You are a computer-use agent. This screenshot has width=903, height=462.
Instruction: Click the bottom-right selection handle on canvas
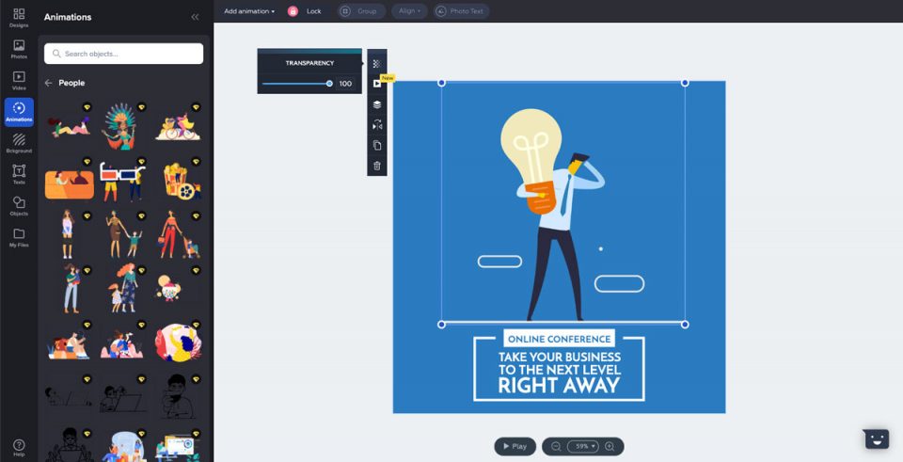(685, 325)
